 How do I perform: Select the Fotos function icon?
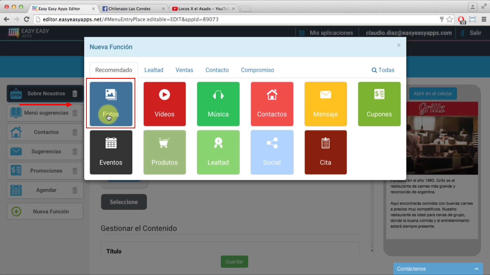(111, 104)
